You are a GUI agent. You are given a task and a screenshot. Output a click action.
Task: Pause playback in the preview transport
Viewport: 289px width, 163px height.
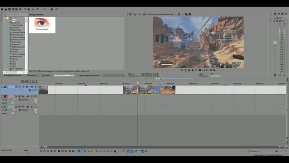pyautogui.click(x=196, y=70)
